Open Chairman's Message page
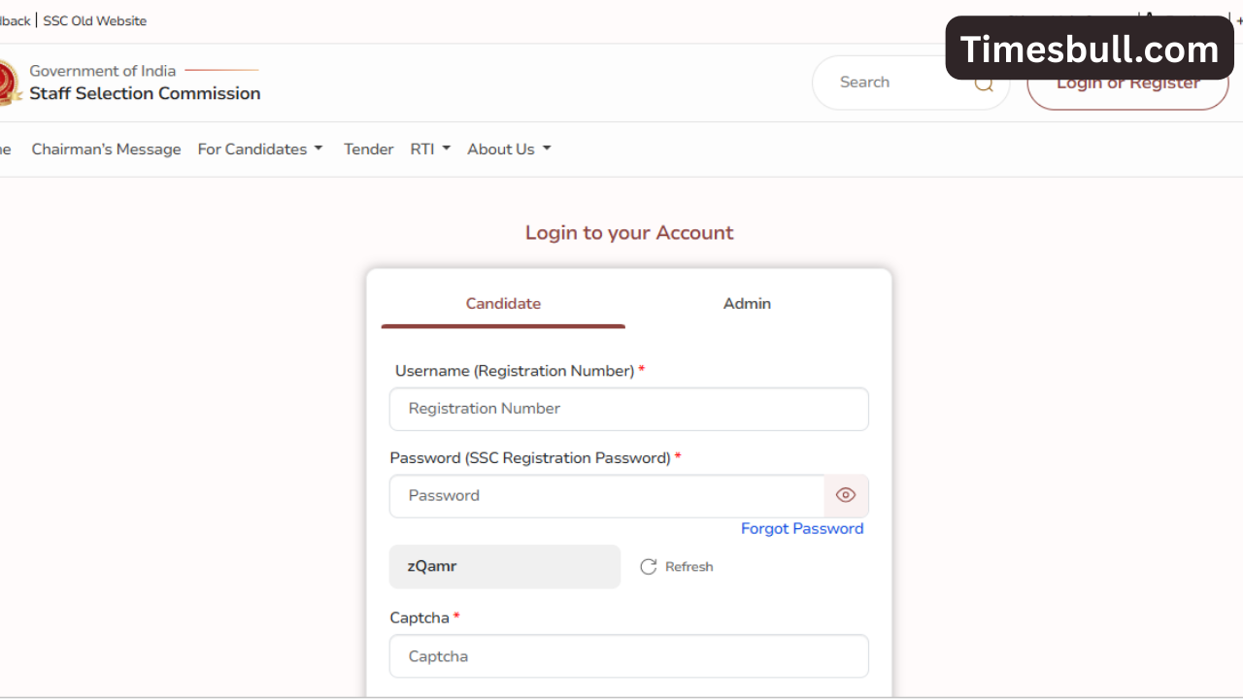Image resolution: width=1243 pixels, height=699 pixels. [106, 150]
